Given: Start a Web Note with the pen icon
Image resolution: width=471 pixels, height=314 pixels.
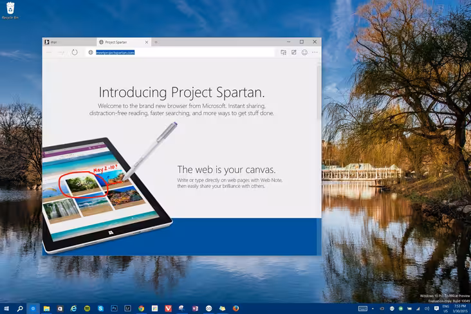Looking at the screenshot, I should (x=294, y=52).
